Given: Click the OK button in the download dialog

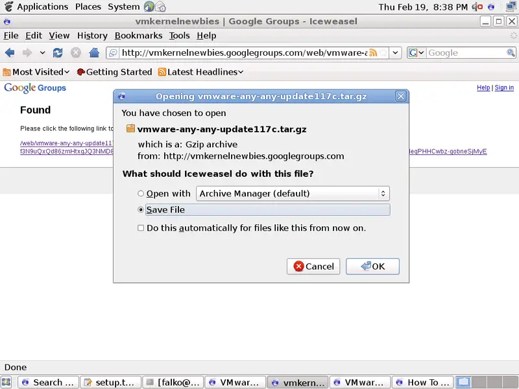Looking at the screenshot, I should (372, 266).
